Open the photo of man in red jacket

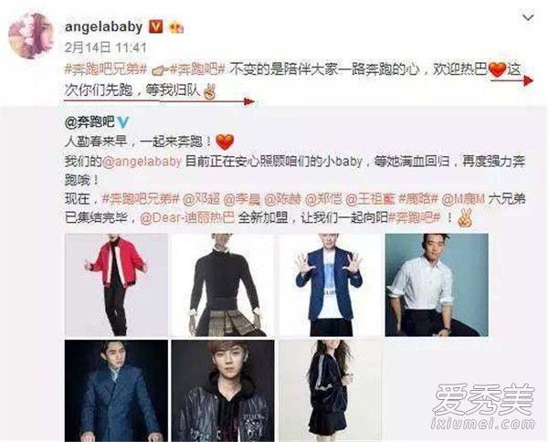[116, 285]
